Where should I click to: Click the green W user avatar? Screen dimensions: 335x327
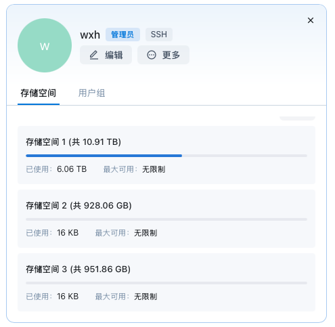coord(45,45)
